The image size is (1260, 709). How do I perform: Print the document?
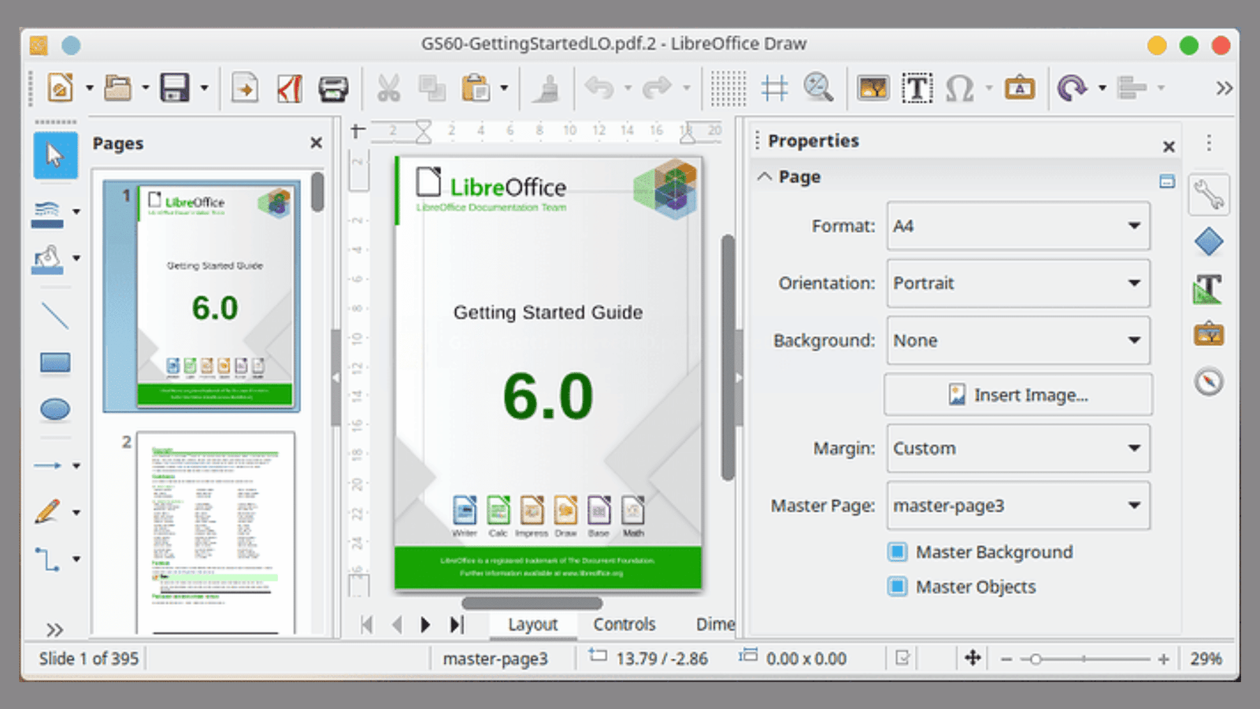(x=333, y=88)
